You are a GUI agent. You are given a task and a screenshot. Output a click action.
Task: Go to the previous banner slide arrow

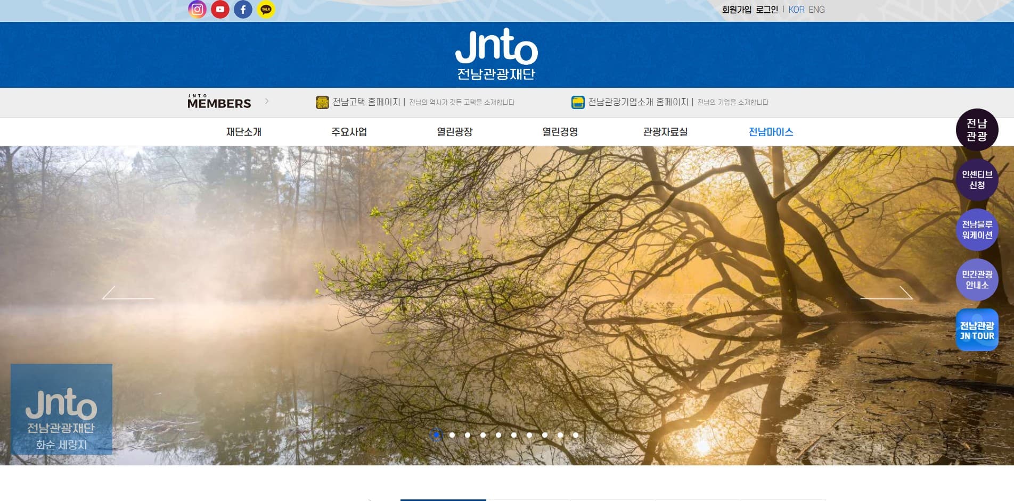pyautogui.click(x=128, y=293)
